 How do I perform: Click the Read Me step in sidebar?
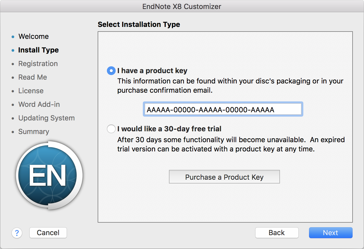(x=33, y=77)
